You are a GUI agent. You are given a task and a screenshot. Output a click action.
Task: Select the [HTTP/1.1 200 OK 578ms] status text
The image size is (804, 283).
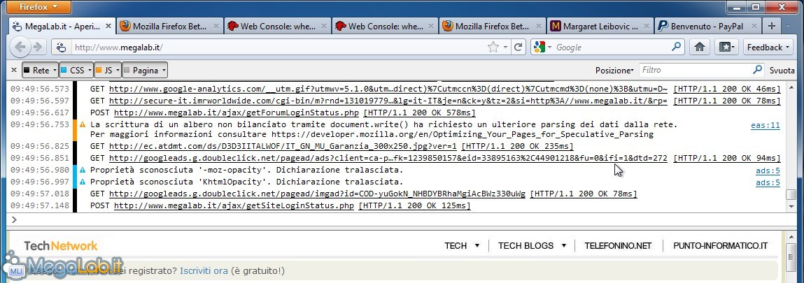pyautogui.click(x=419, y=113)
